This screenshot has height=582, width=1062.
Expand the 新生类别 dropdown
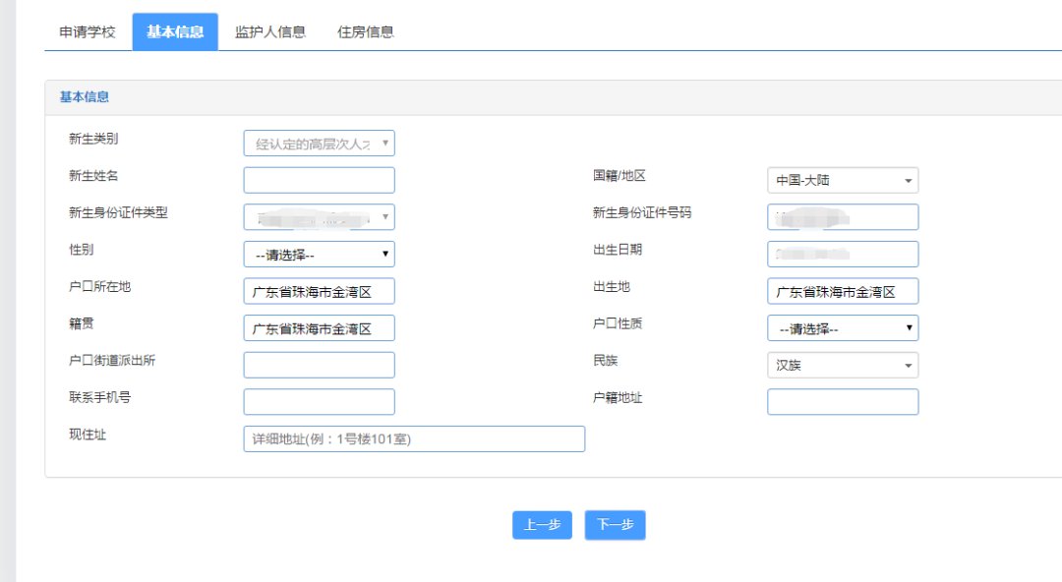(319, 144)
